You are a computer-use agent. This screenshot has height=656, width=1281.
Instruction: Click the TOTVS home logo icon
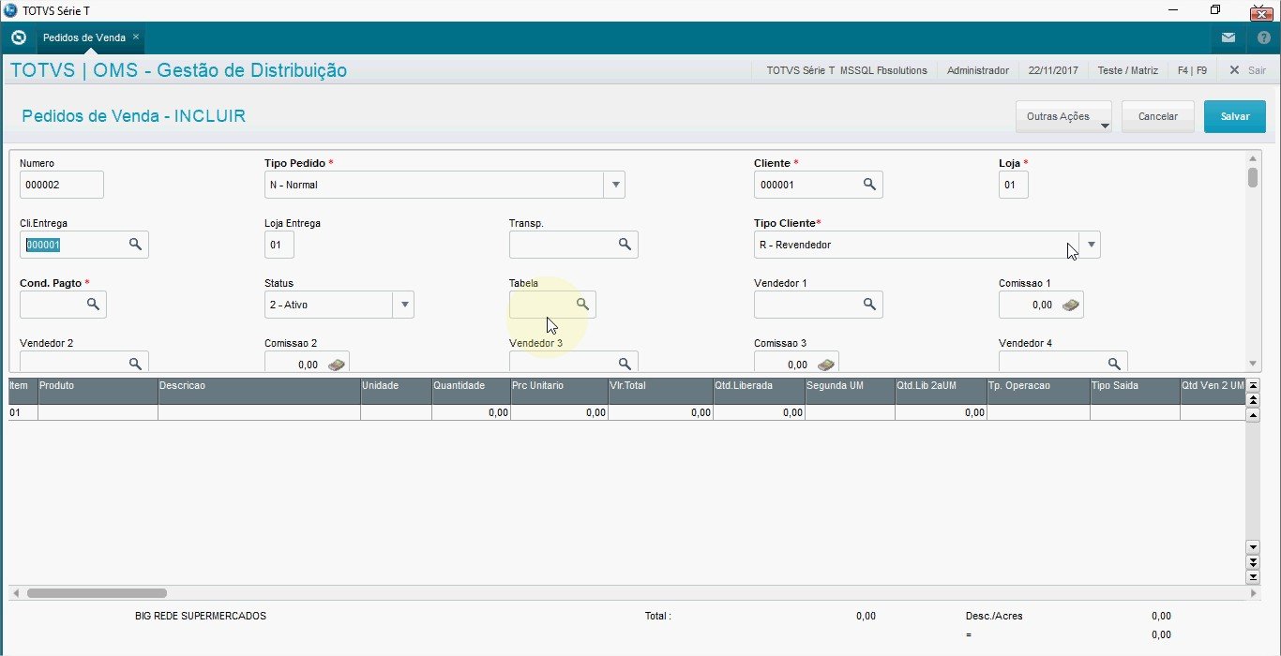[18, 38]
